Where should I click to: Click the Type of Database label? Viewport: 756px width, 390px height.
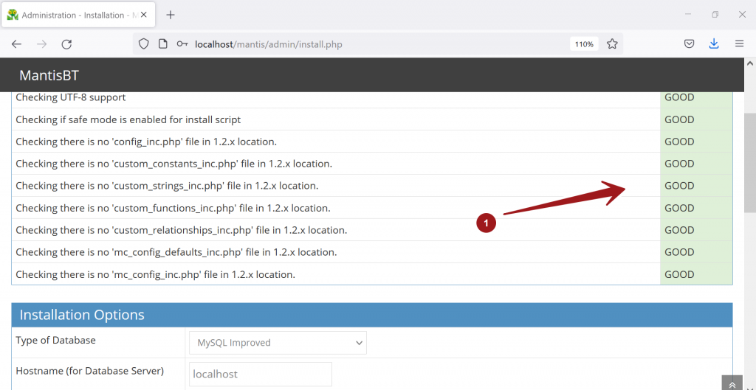[55, 340]
